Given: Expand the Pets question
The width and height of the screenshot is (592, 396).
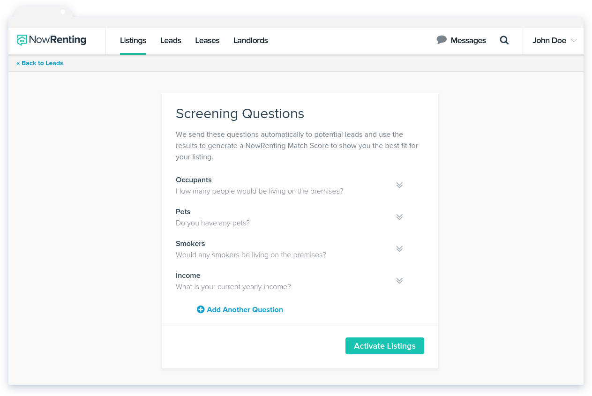Looking at the screenshot, I should pyautogui.click(x=399, y=217).
